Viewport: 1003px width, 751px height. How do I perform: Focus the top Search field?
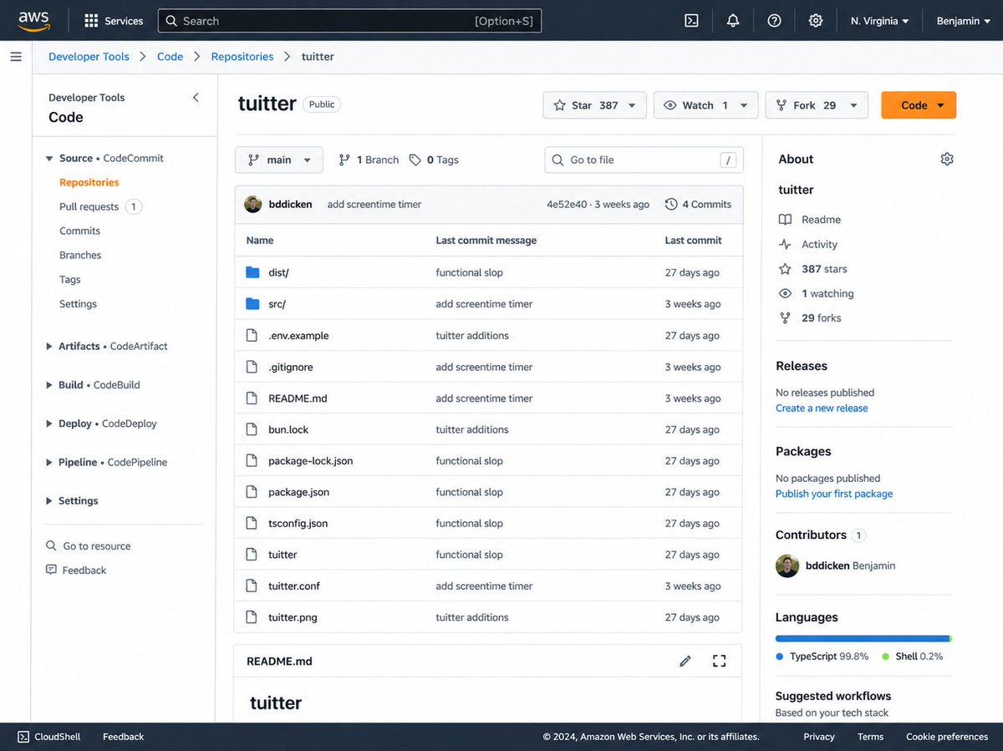click(x=349, y=21)
